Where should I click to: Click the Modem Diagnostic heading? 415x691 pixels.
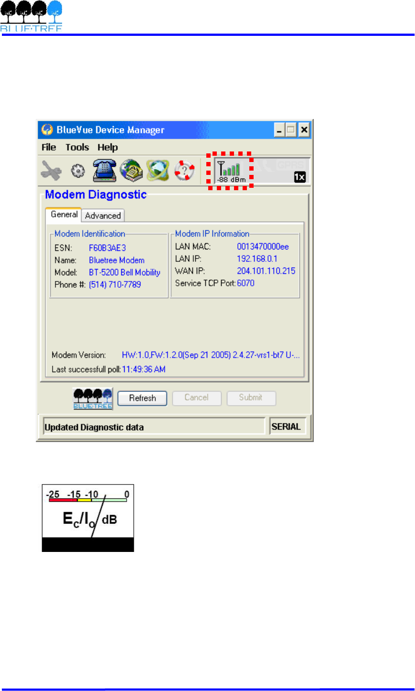pyautogui.click(x=96, y=194)
